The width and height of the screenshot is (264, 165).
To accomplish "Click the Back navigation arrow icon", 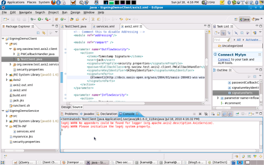I will (x=127, y=19).
